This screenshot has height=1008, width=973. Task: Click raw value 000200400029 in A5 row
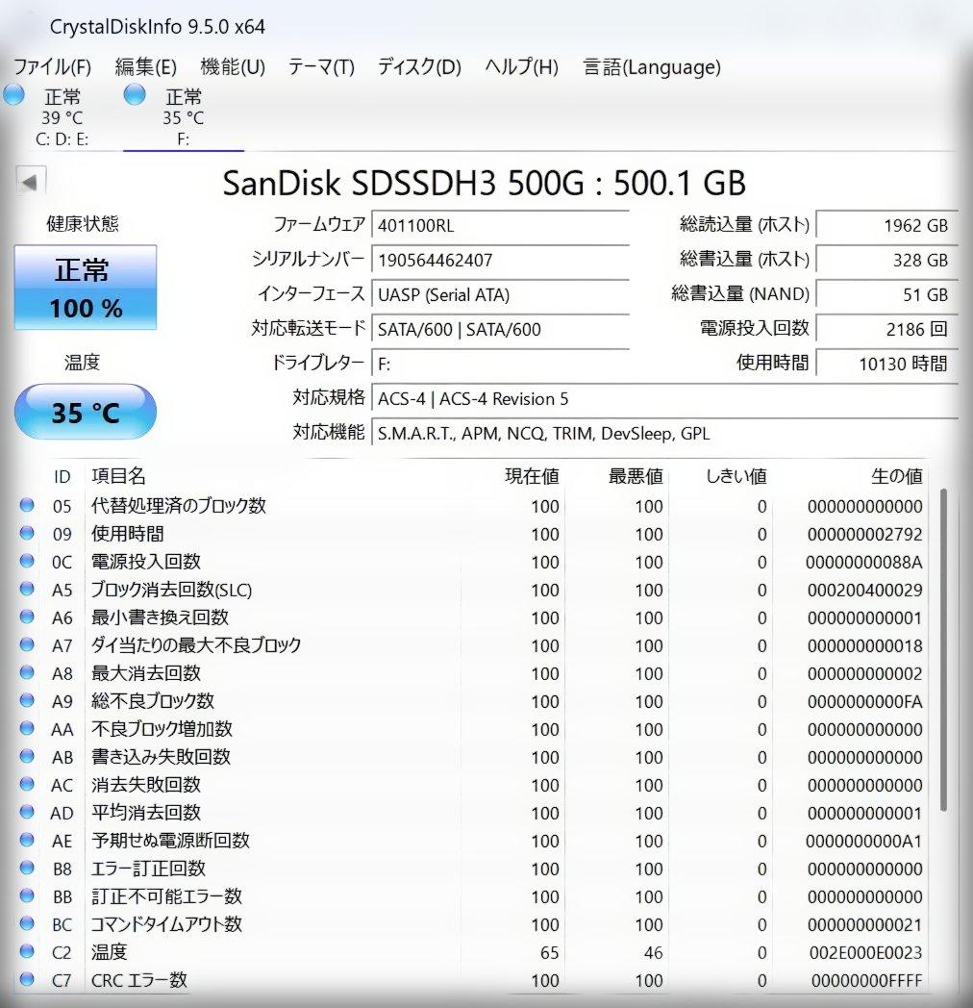click(x=865, y=591)
